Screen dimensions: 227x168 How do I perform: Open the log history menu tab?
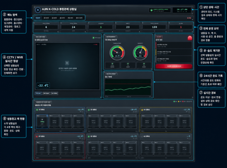(79, 18)
